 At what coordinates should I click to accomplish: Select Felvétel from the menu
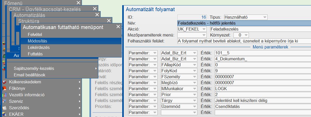(x=35, y=34)
